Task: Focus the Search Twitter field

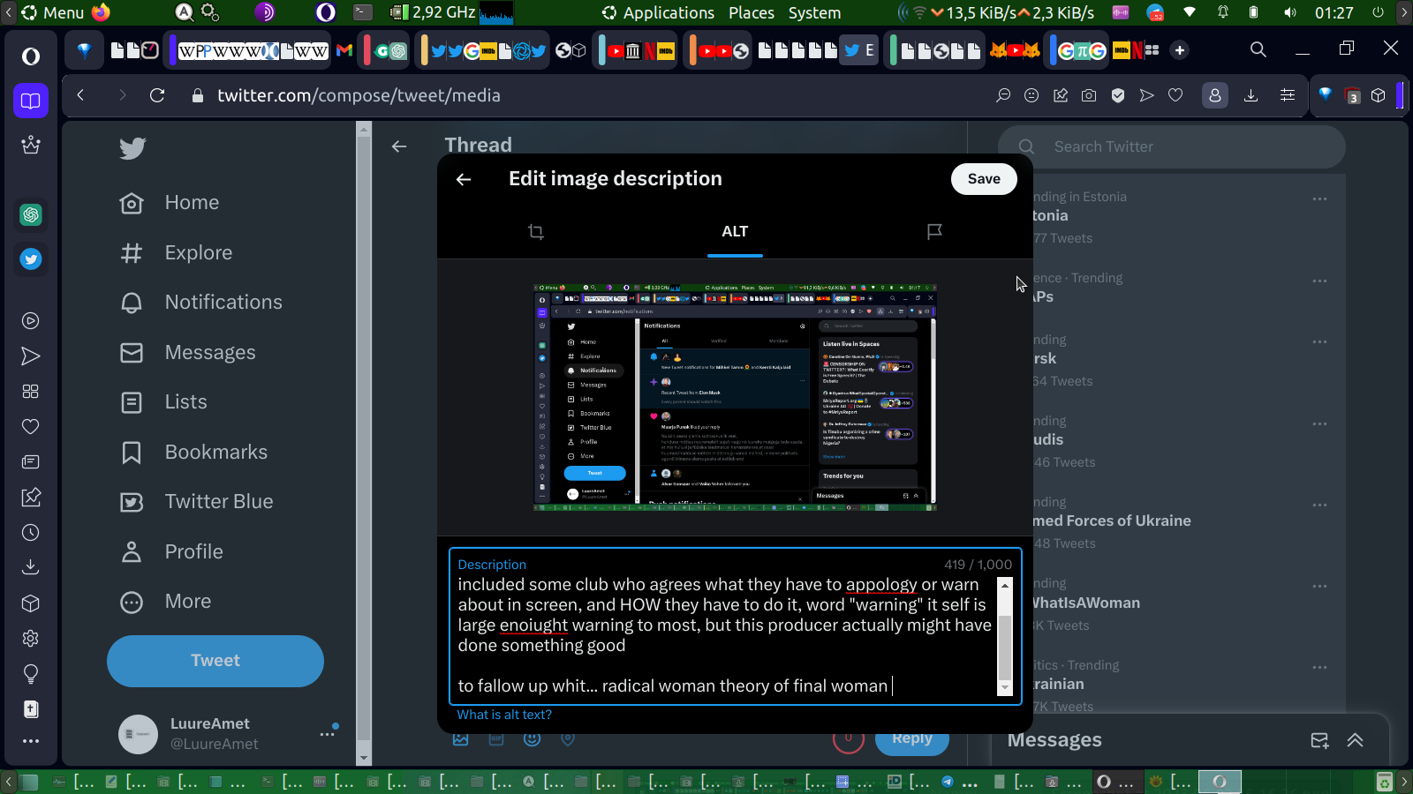Action: [x=1172, y=146]
